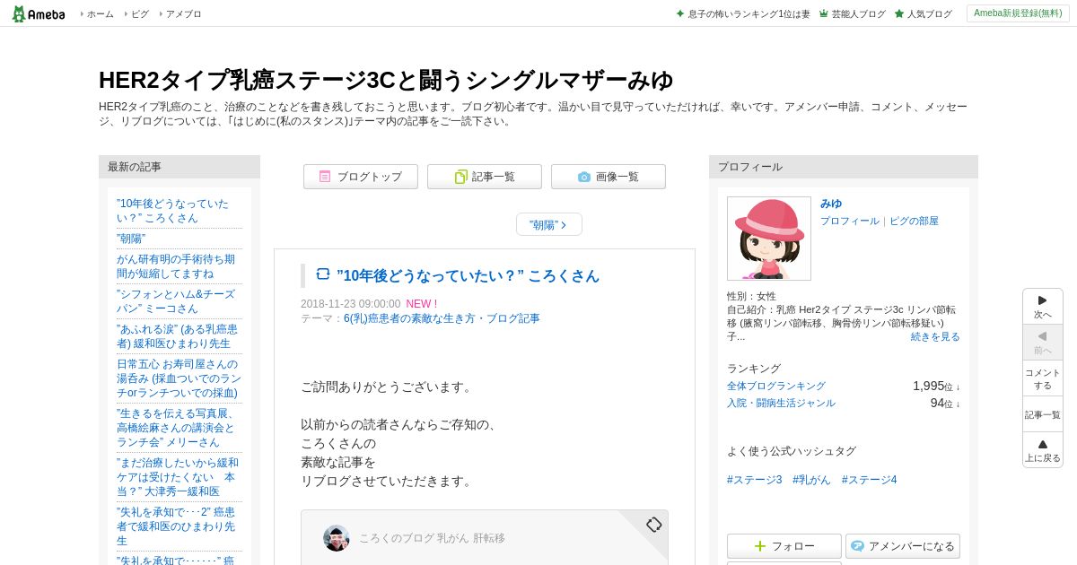The image size is (1077, 565).
Task: Go to 記事一覧 tab
Action: [485, 177]
